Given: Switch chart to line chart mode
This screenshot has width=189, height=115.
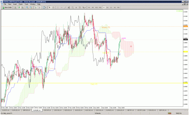Looking at the screenshot, I should point(23,8).
